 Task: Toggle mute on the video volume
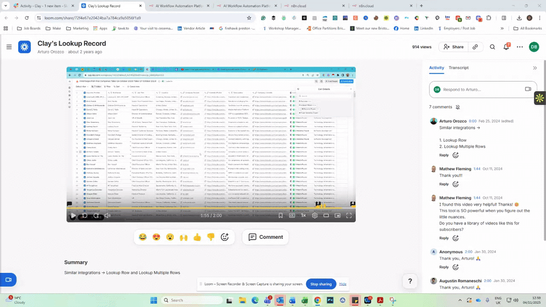pyautogui.click(x=107, y=215)
